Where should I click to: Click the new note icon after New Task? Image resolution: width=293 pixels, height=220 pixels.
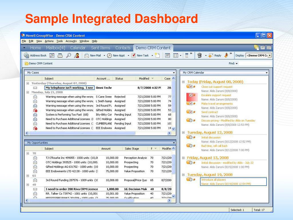pos(158,55)
